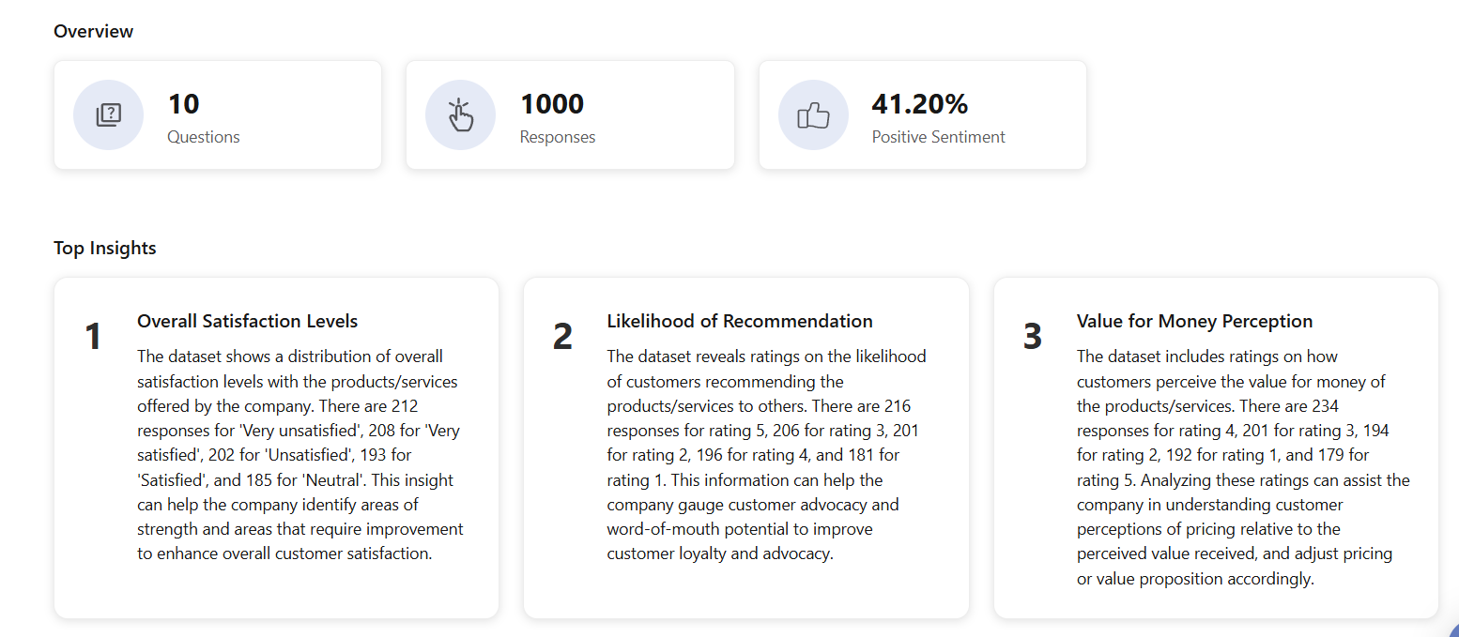Click the 10 questions count
The image size is (1459, 637).
(184, 104)
